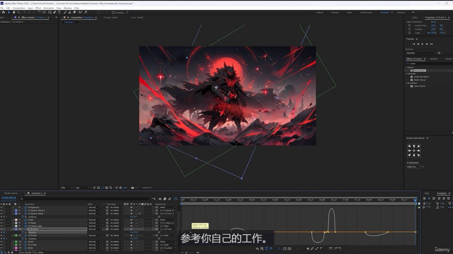453x254 pixels.
Task: Open the Window menu
Action: pos(68,8)
